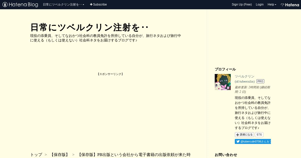This screenshot has width=301, height=158.
Task: Open the profile avatar thumbnail
Action: click(223, 82)
